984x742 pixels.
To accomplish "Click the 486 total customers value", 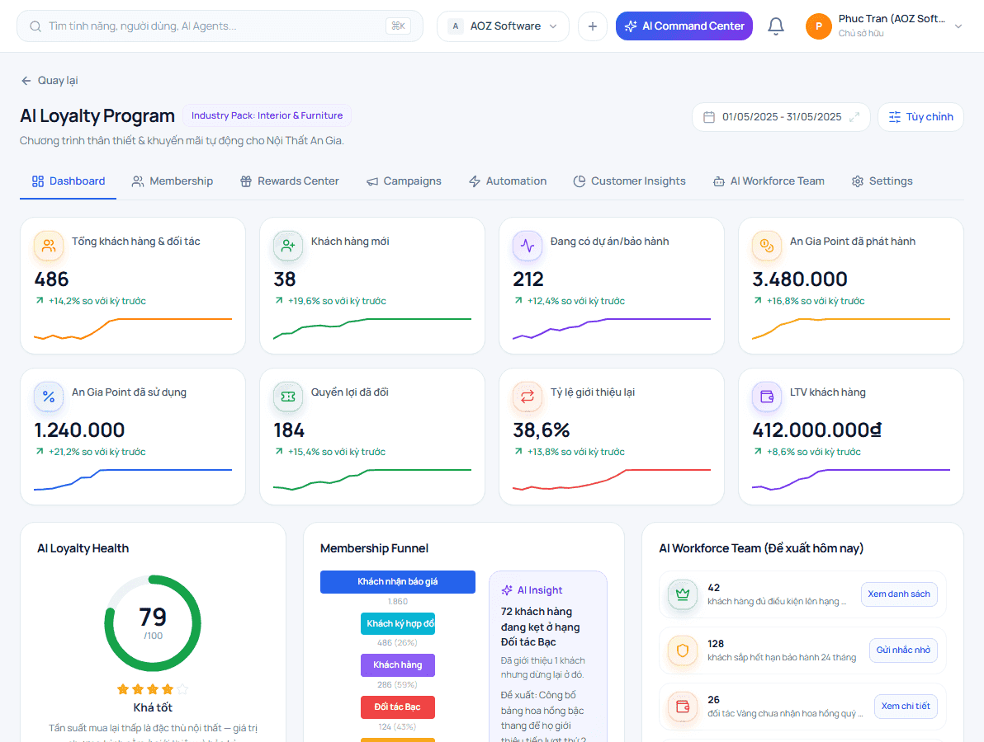I will tap(51, 279).
